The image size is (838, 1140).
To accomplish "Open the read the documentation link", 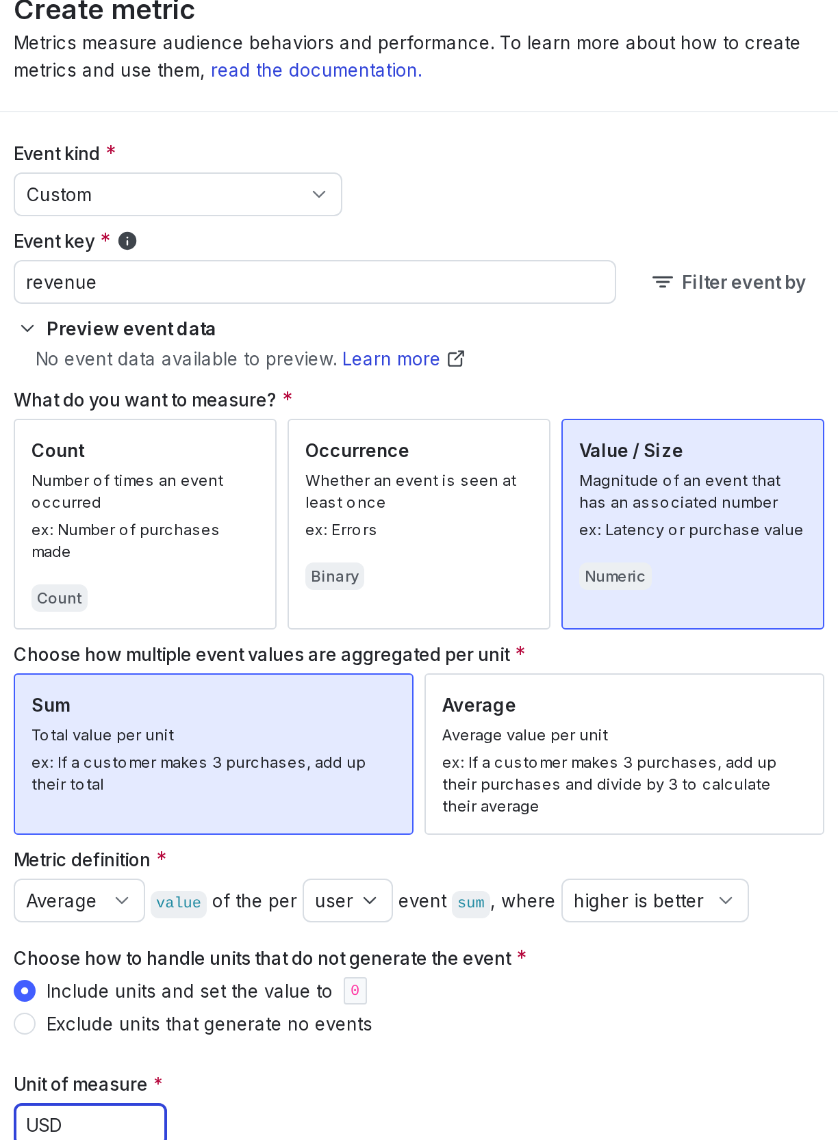I will point(316,70).
